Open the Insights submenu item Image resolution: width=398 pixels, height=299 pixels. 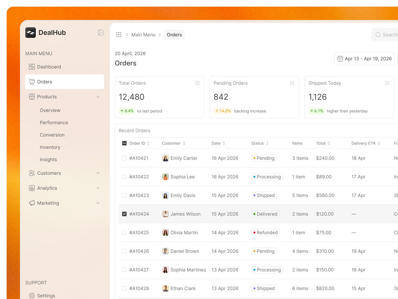click(x=48, y=159)
